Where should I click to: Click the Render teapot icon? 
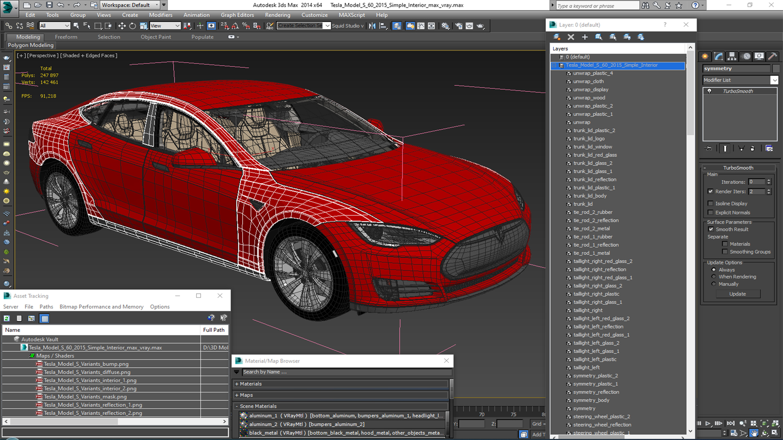click(x=480, y=26)
